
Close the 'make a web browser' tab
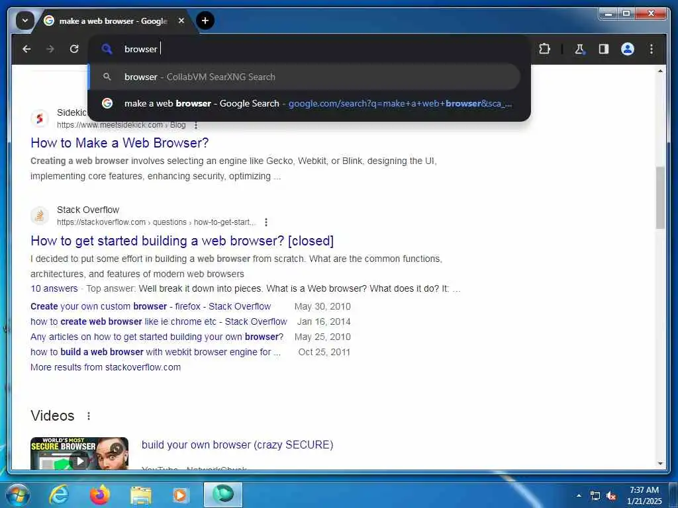(181, 21)
